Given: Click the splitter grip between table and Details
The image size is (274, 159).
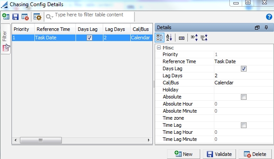Looking at the screenshot, I should [154, 84].
